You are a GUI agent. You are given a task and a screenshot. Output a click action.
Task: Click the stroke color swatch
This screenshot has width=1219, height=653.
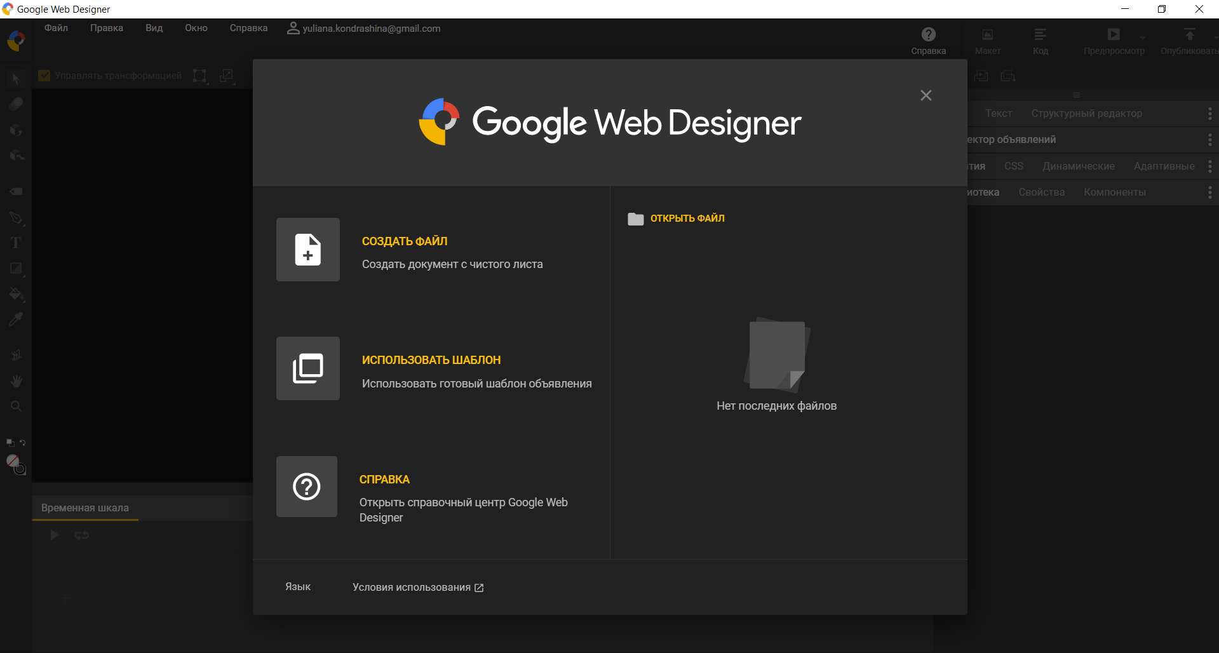pyautogui.click(x=20, y=469)
